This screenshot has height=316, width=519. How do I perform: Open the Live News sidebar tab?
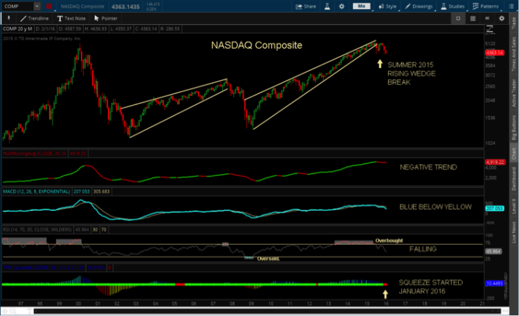pyautogui.click(x=513, y=232)
